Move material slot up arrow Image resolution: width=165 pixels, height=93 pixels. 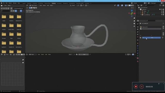[x=163, y=33]
